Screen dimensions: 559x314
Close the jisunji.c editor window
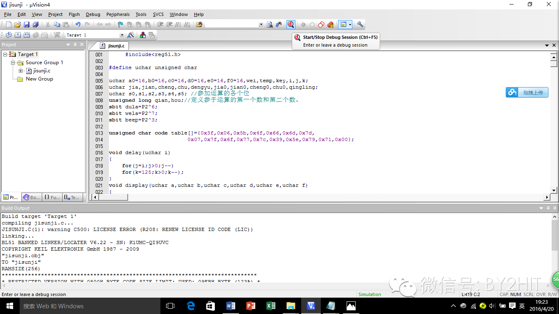(x=554, y=45)
